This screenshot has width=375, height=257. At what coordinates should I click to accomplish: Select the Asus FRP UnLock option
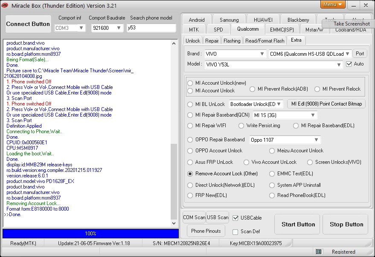(190, 162)
